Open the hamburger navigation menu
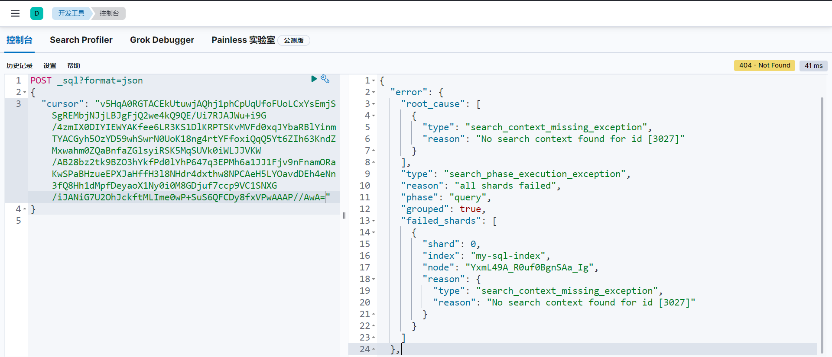Screen dimensions: 832x357 pos(15,13)
